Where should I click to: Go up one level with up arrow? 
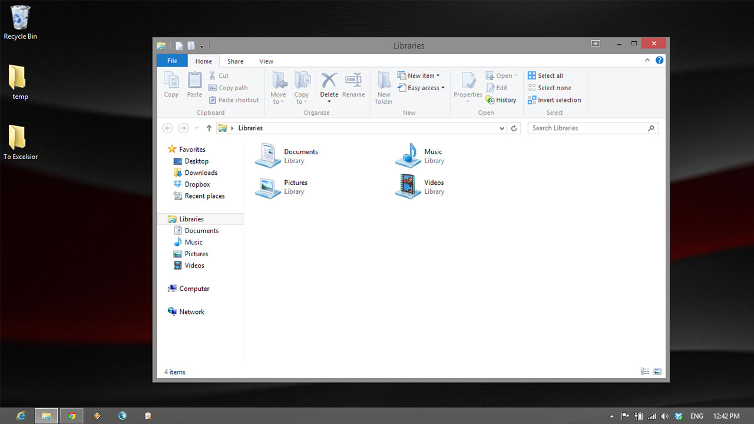click(x=209, y=128)
